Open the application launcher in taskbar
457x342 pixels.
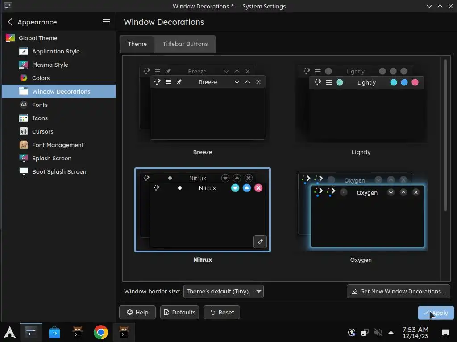(x=10, y=332)
